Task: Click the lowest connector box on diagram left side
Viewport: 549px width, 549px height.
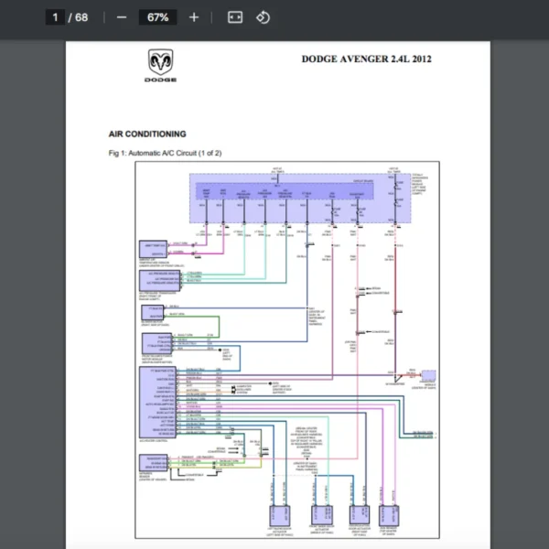Action: [x=152, y=463]
